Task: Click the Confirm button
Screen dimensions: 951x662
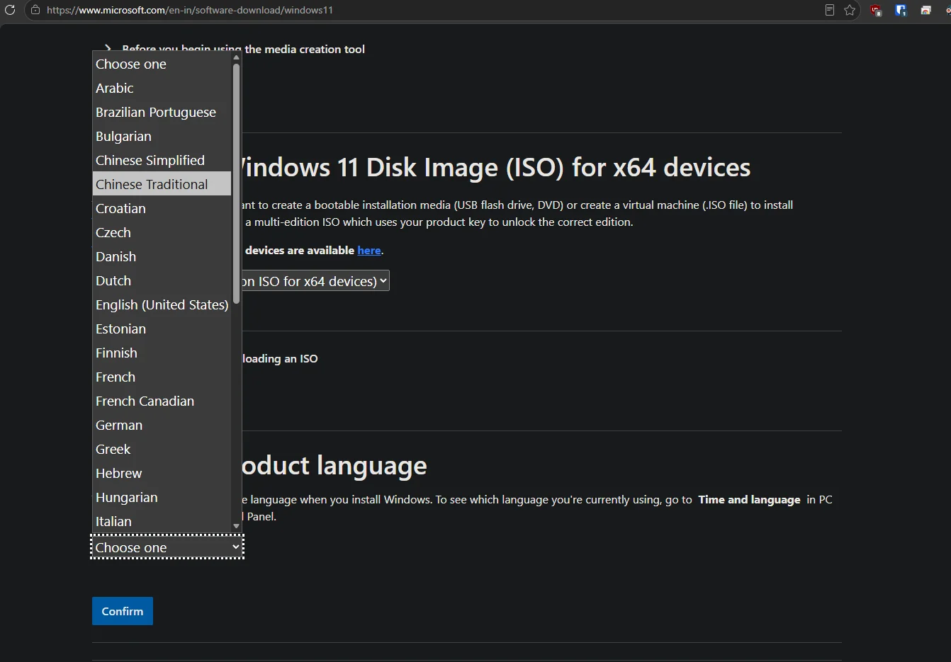Action: 123,611
